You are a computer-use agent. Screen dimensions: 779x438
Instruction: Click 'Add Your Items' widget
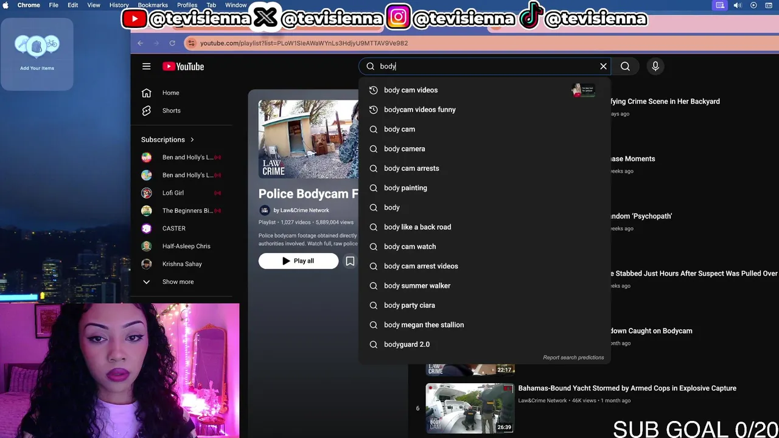pos(37,54)
